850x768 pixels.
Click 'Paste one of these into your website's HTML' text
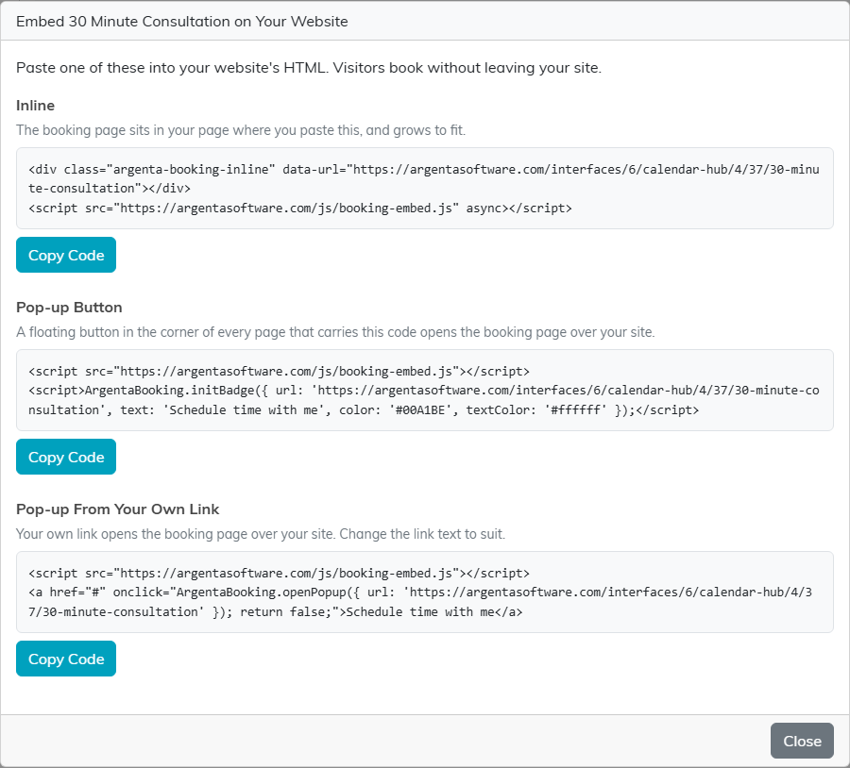click(309, 68)
